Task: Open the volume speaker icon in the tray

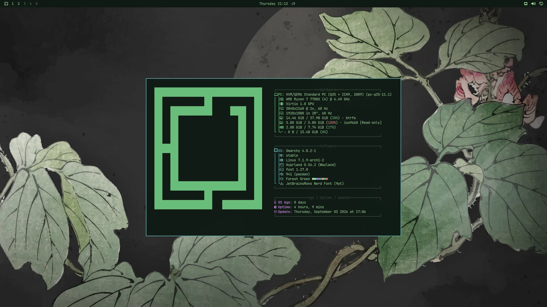Action: point(533,4)
